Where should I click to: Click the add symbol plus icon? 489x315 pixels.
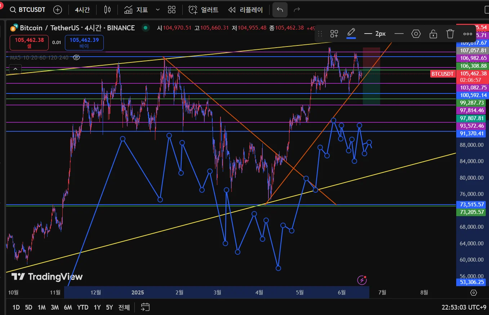tap(58, 10)
